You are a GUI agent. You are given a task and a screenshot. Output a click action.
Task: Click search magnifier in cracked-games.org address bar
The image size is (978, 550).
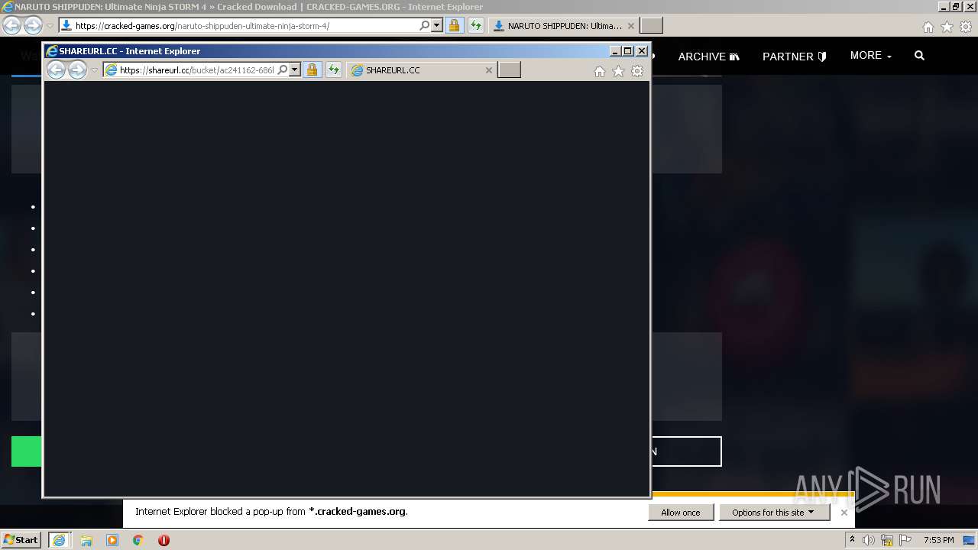point(425,26)
